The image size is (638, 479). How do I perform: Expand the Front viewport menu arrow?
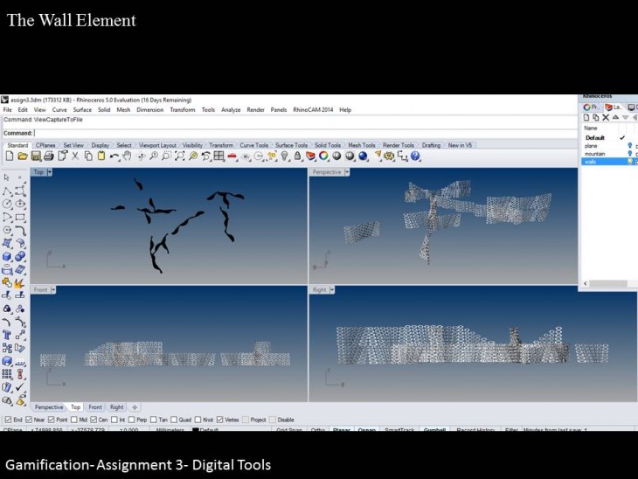(54, 289)
